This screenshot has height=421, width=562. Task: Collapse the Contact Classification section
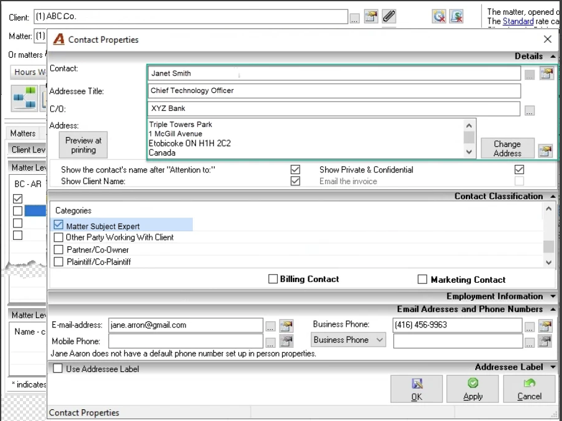click(553, 197)
